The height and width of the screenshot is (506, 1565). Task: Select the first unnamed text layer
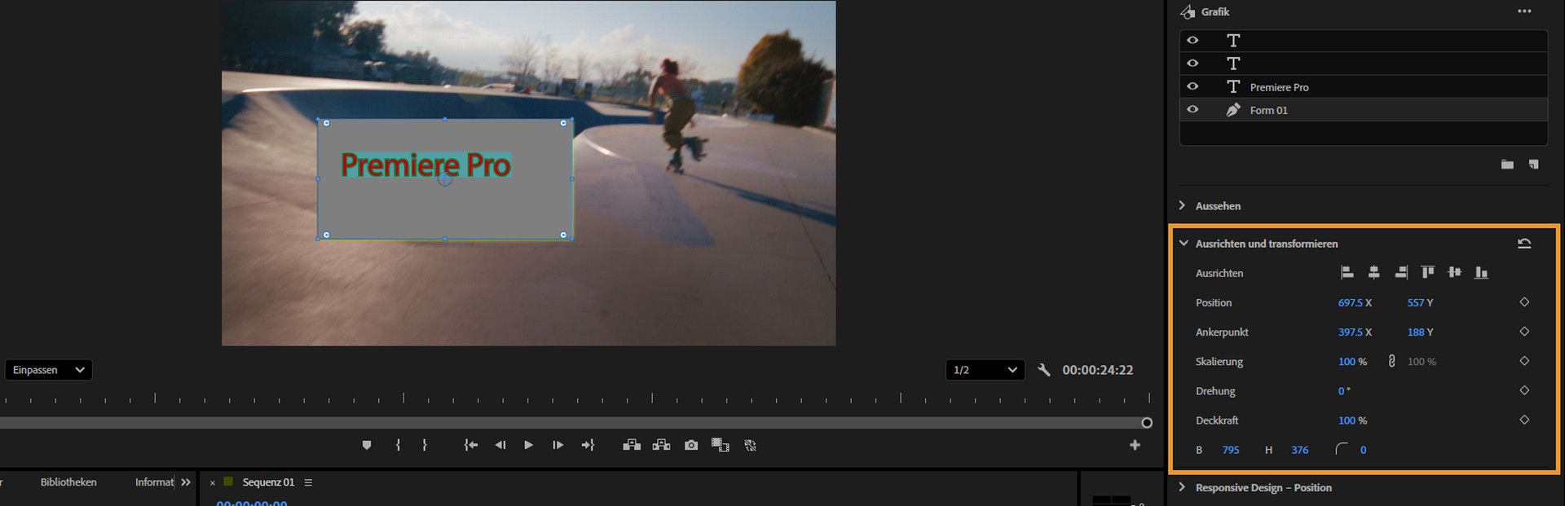tap(1363, 41)
